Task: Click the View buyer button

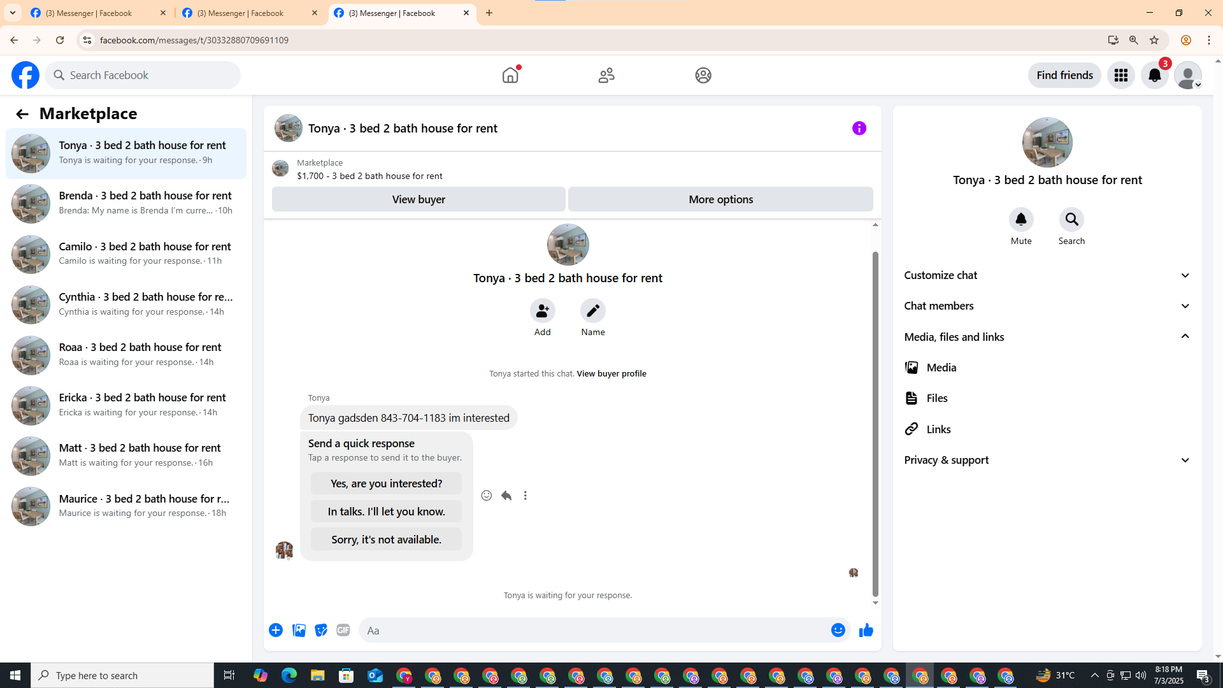Action: pyautogui.click(x=418, y=199)
